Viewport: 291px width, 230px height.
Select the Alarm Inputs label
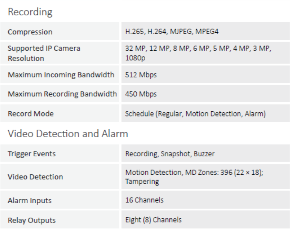point(30,200)
